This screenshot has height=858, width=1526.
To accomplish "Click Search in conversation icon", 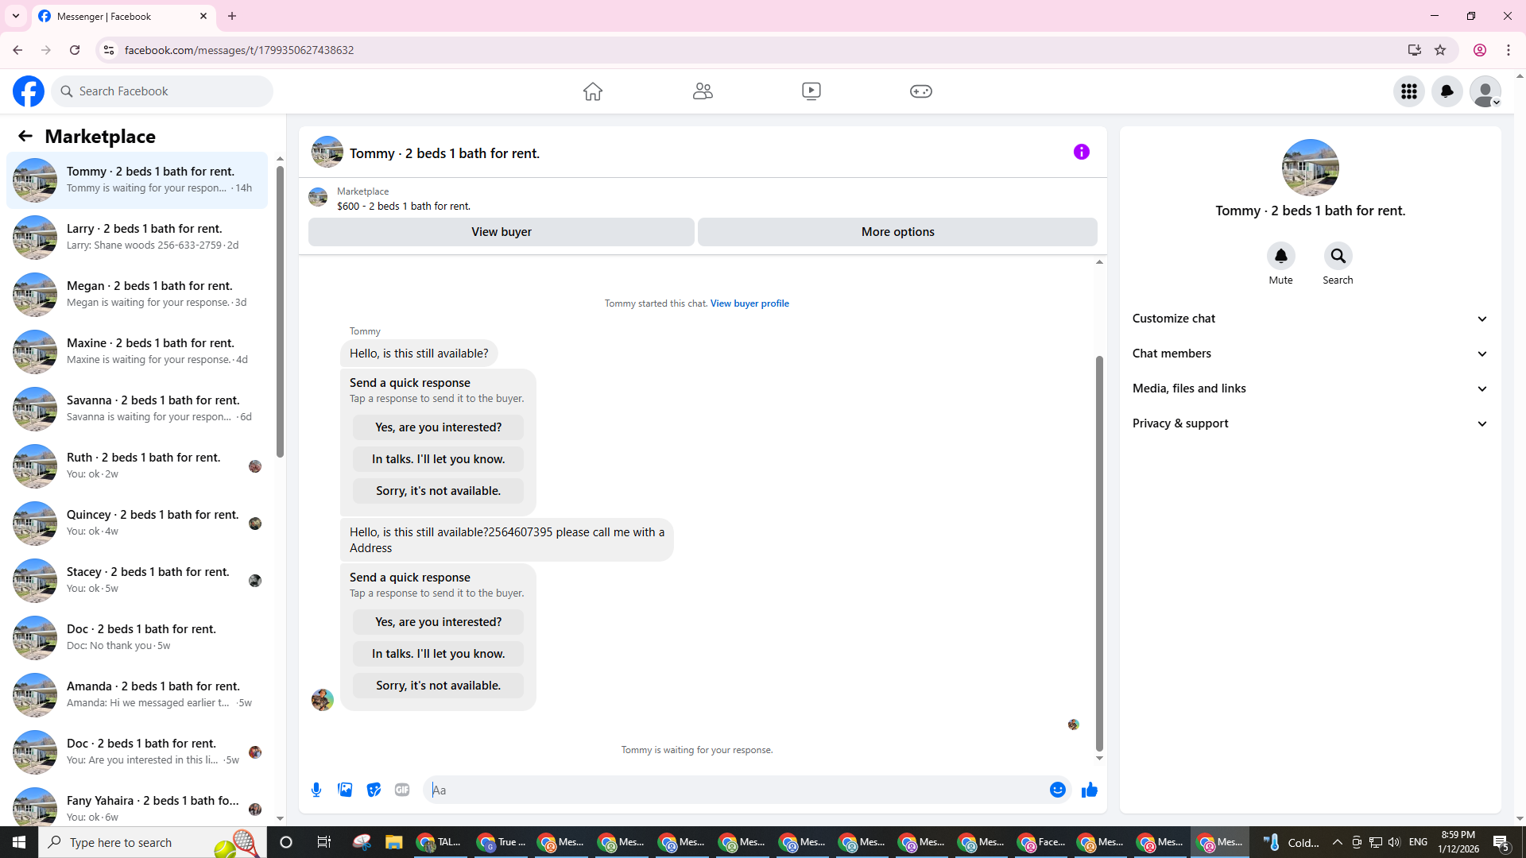I will 1338,256.
